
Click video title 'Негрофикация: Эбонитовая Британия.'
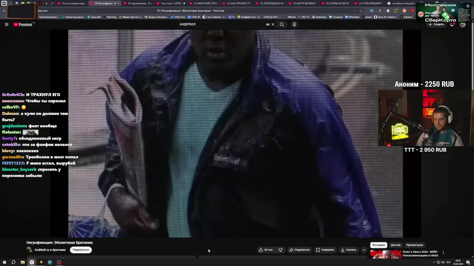[60, 243]
